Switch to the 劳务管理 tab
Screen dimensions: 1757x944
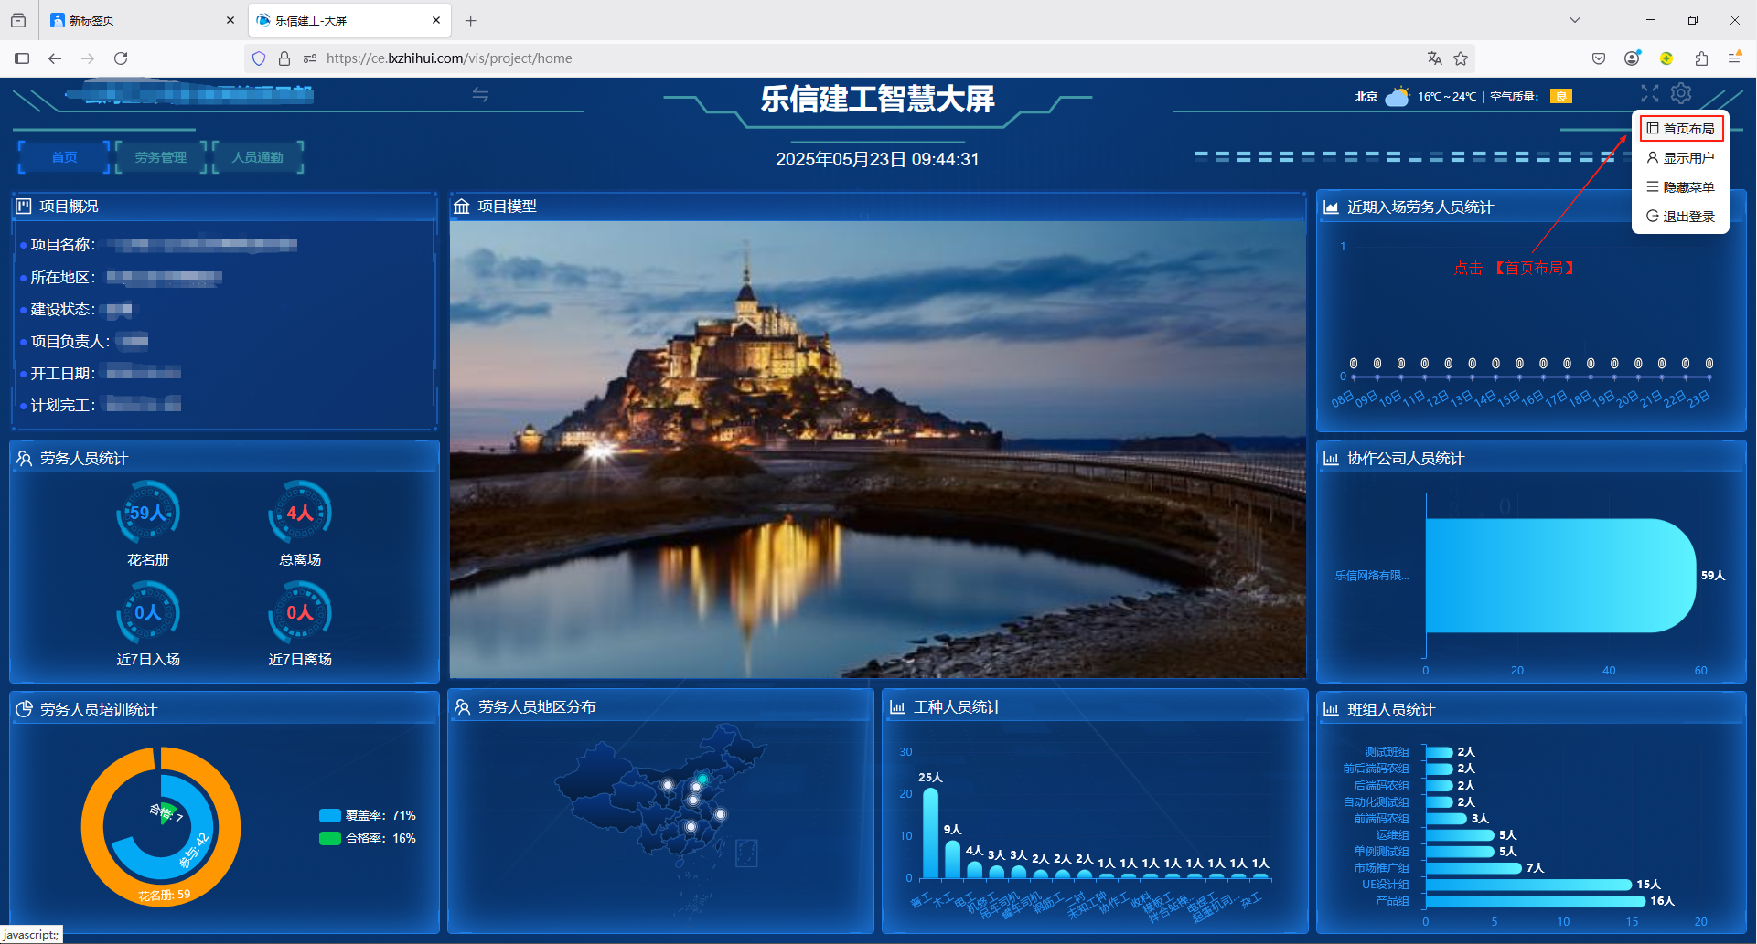click(x=161, y=157)
